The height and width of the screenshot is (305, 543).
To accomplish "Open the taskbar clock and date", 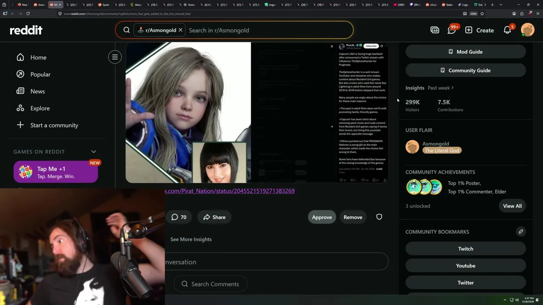I will coord(529,300).
